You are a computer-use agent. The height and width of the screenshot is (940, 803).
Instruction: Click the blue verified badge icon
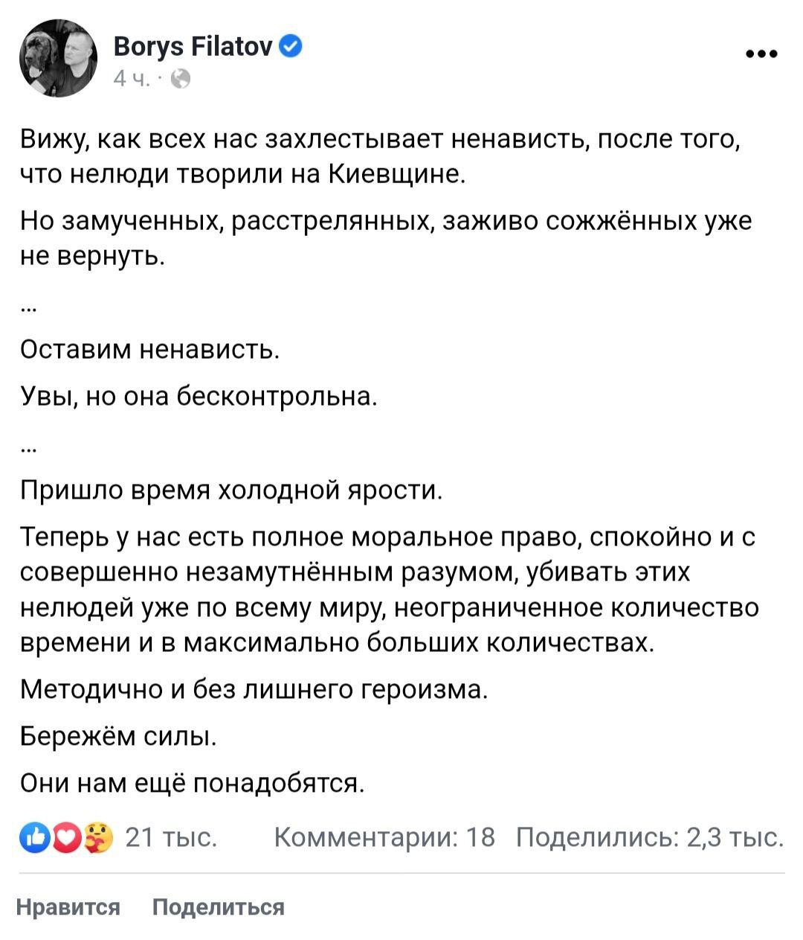coord(292,48)
